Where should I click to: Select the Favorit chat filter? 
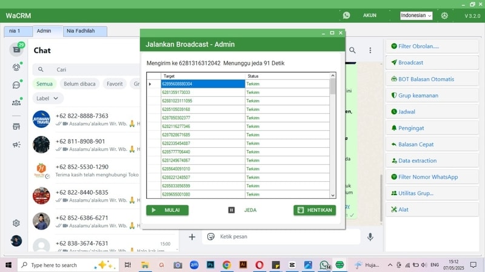(115, 84)
